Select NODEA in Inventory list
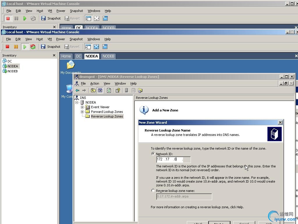Viewport: 298px width, 224px height. (x=13, y=66)
